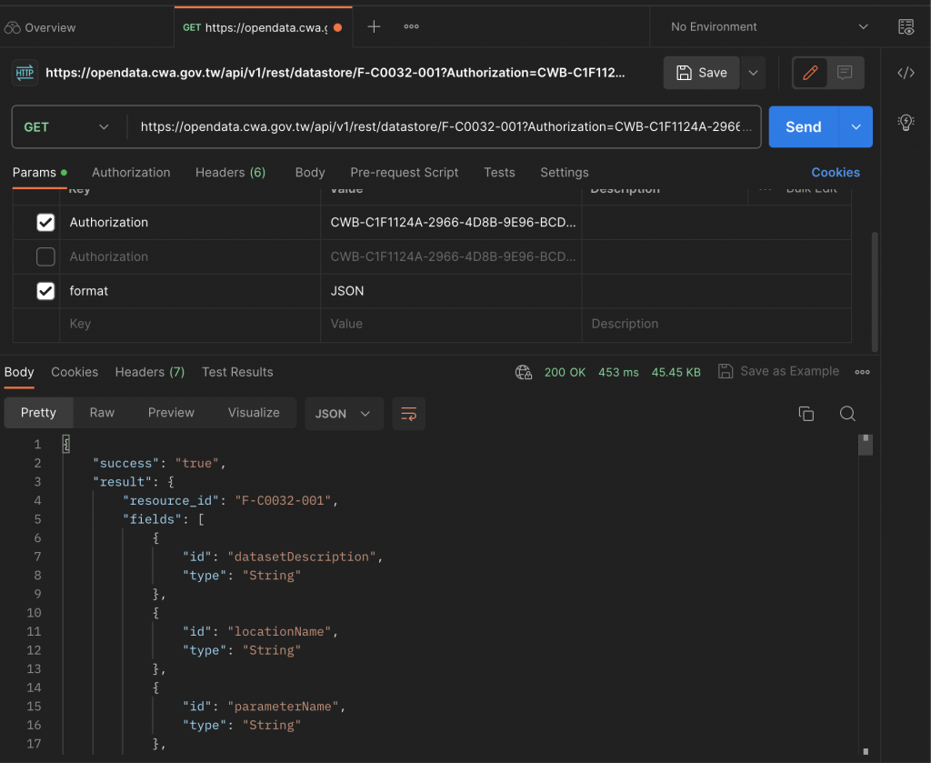The height and width of the screenshot is (763, 931).
Task: Click the 45.45 KB response size
Action: [x=676, y=372]
